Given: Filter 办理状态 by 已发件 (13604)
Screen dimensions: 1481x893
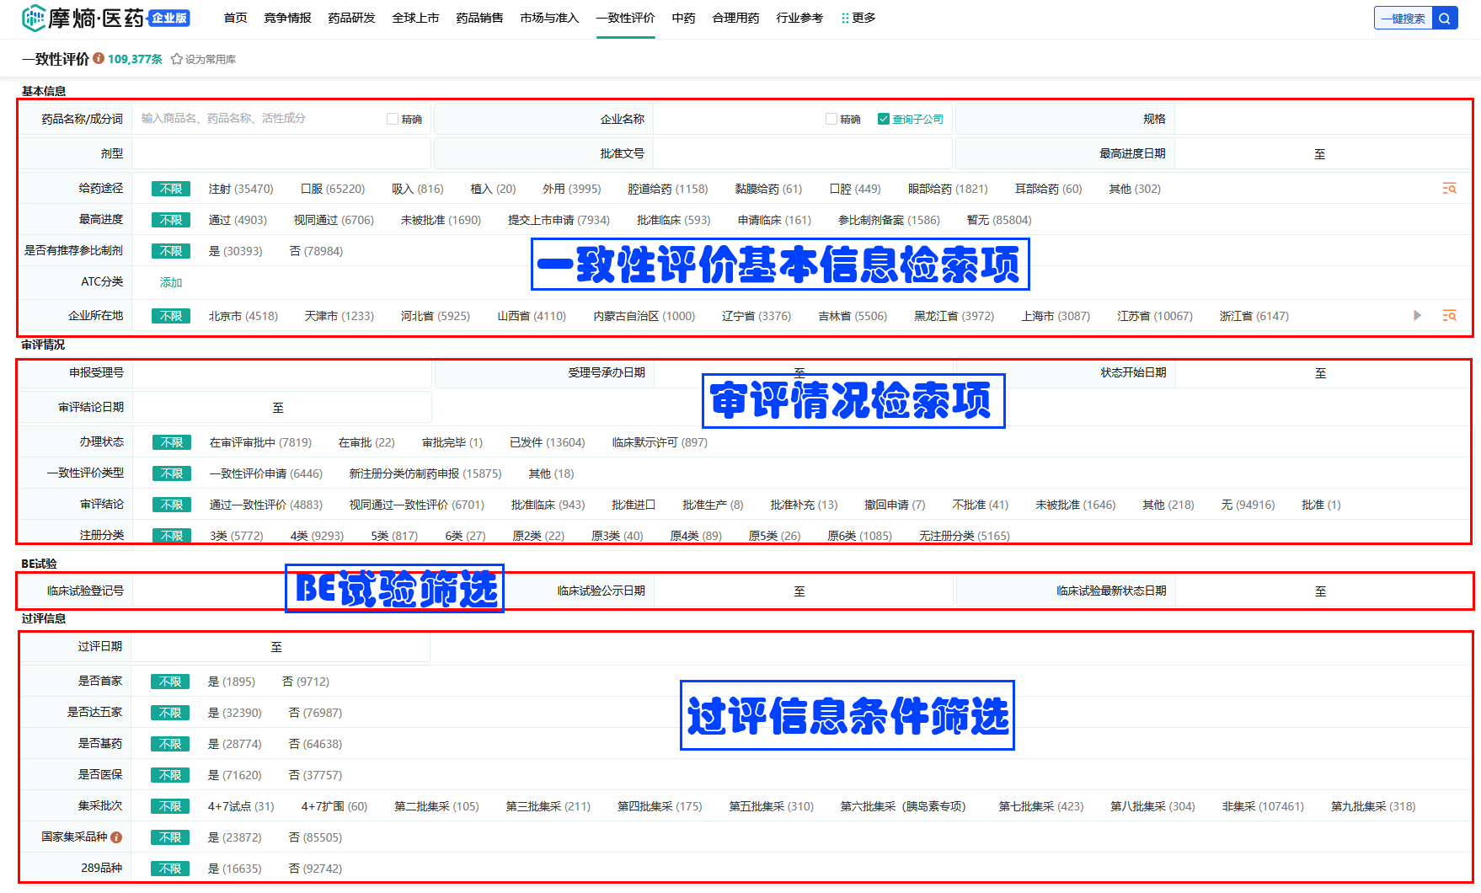Looking at the screenshot, I should 547,442.
